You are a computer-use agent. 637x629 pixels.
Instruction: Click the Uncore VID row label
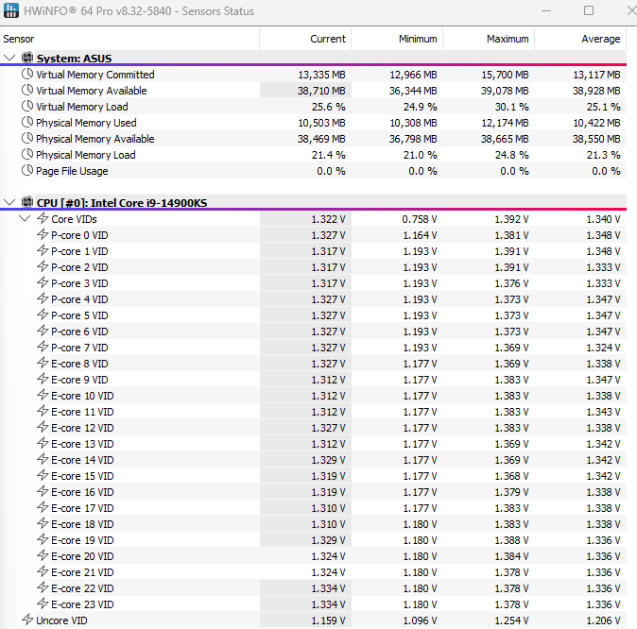(61, 620)
